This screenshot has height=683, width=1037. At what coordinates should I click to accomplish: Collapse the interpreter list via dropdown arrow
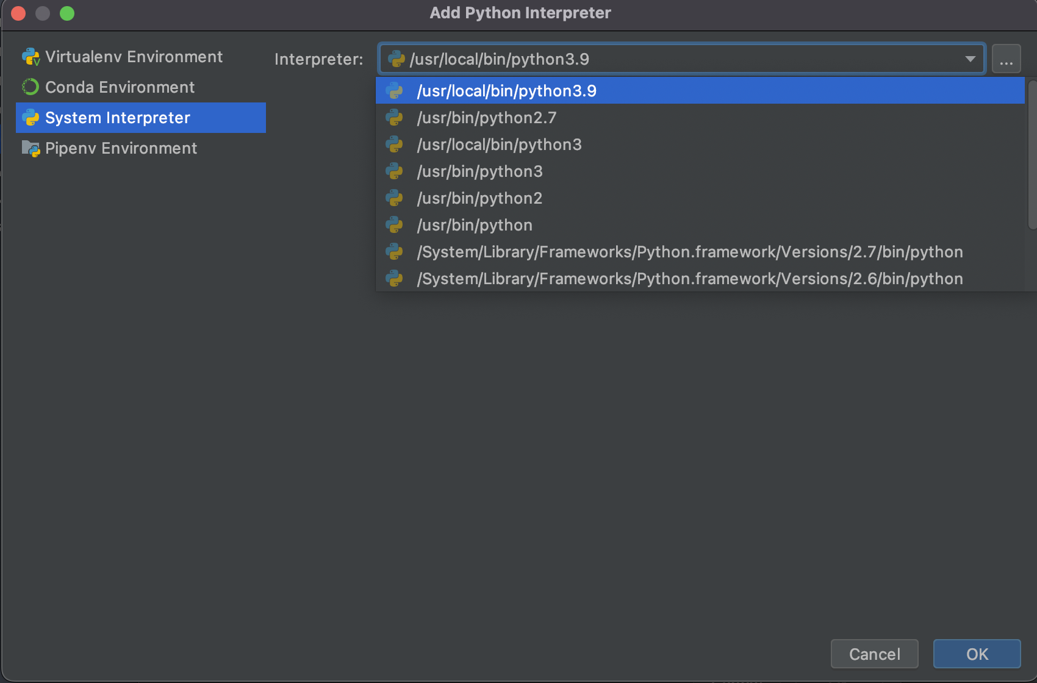tap(969, 59)
